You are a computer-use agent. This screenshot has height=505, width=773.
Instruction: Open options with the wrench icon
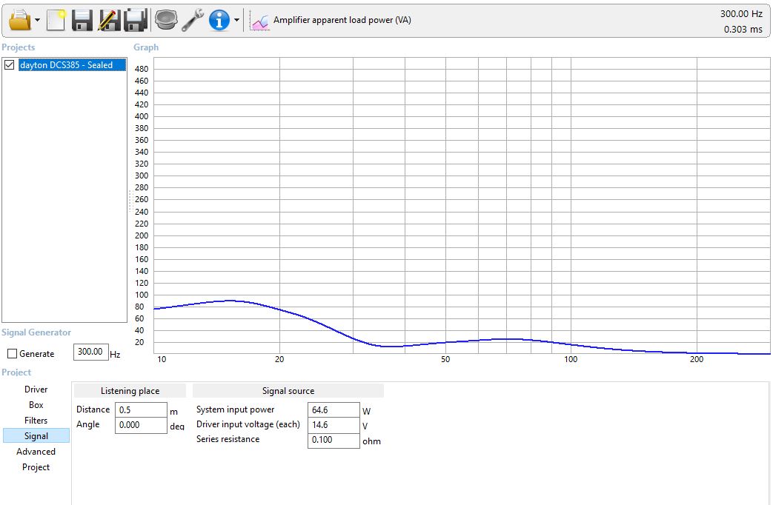[x=193, y=21]
